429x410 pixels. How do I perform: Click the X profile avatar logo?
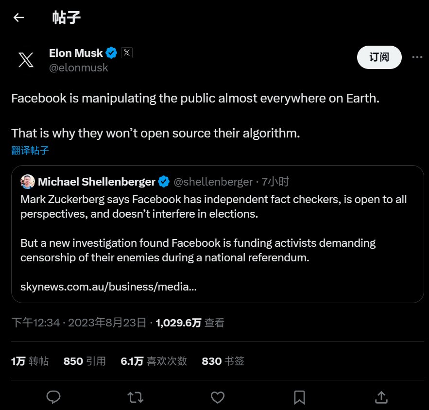(26, 60)
